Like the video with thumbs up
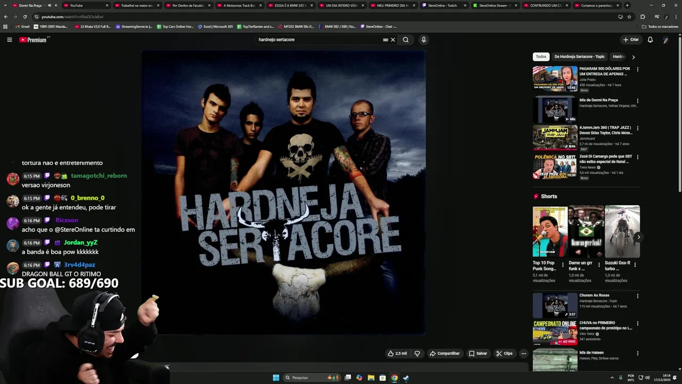 tap(397, 353)
